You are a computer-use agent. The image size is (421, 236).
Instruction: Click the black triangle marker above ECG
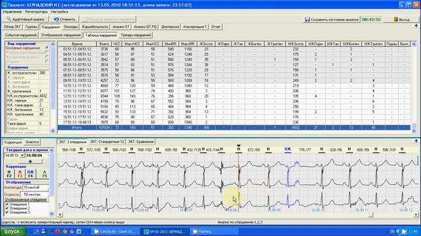pos(238,146)
